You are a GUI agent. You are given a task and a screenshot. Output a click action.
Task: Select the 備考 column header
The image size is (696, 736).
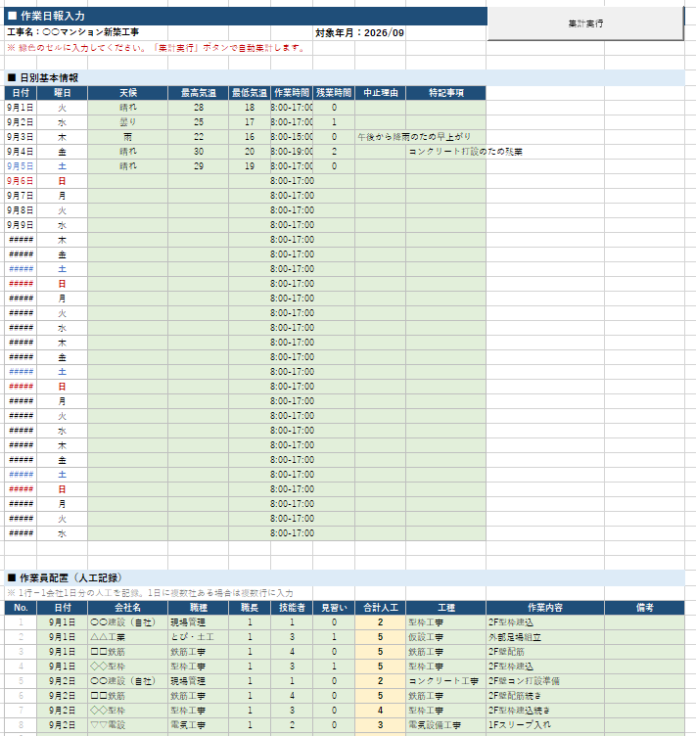pos(644,608)
